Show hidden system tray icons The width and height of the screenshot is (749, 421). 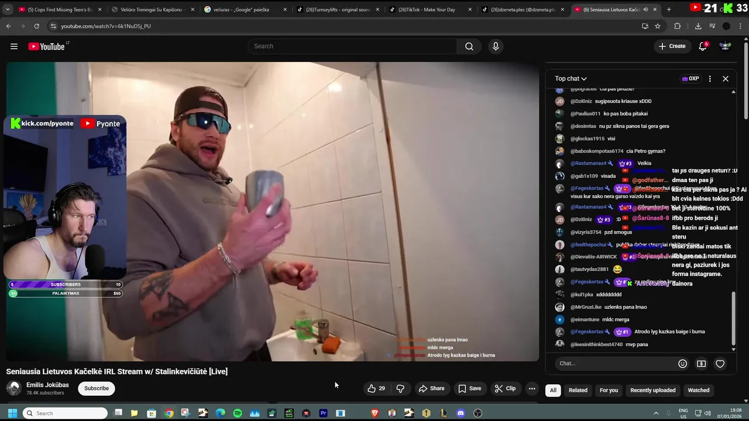(x=656, y=413)
